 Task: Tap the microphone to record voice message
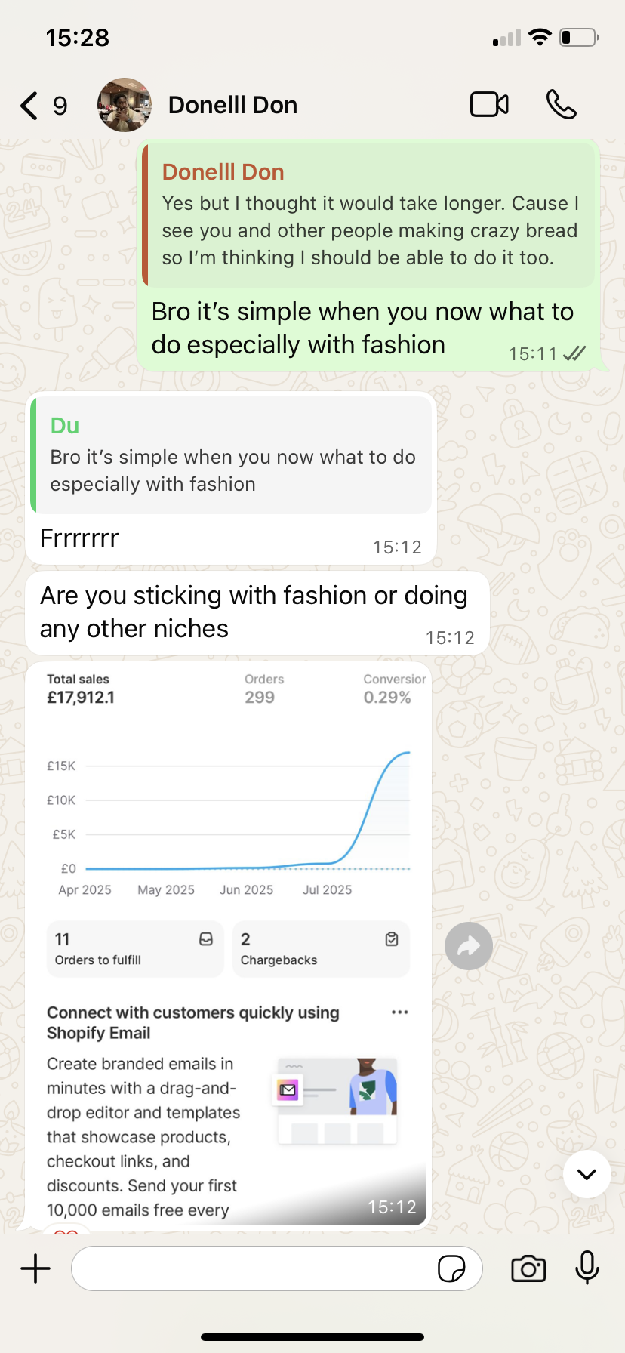point(587,1268)
